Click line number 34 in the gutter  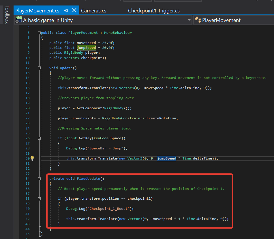(x=28, y=179)
